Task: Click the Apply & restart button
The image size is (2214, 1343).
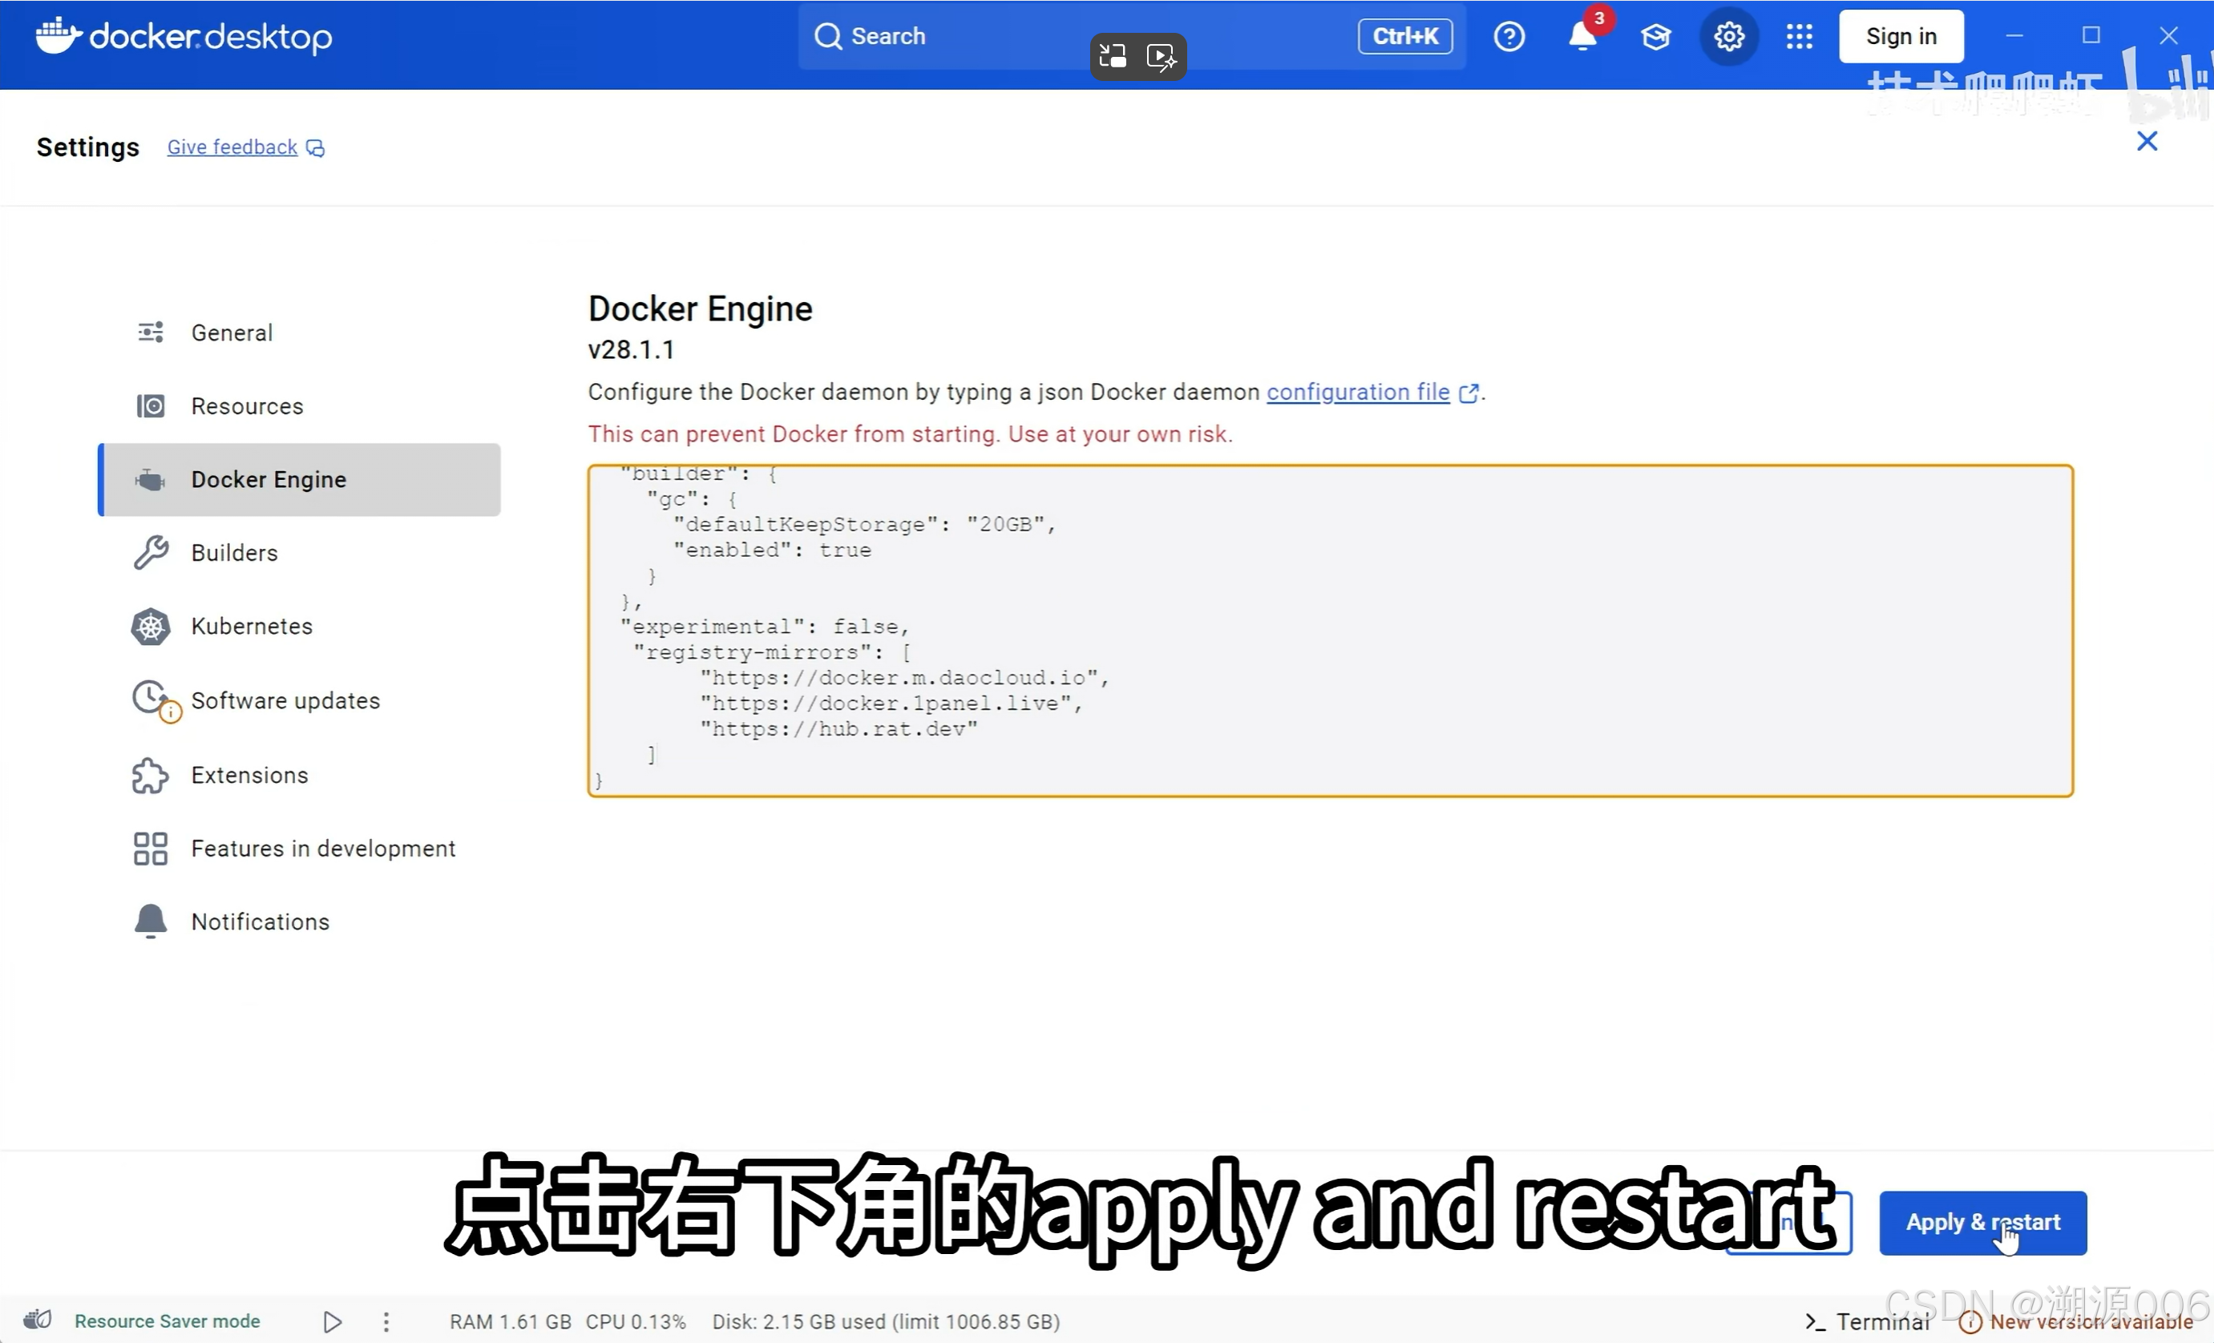Action: [1982, 1223]
